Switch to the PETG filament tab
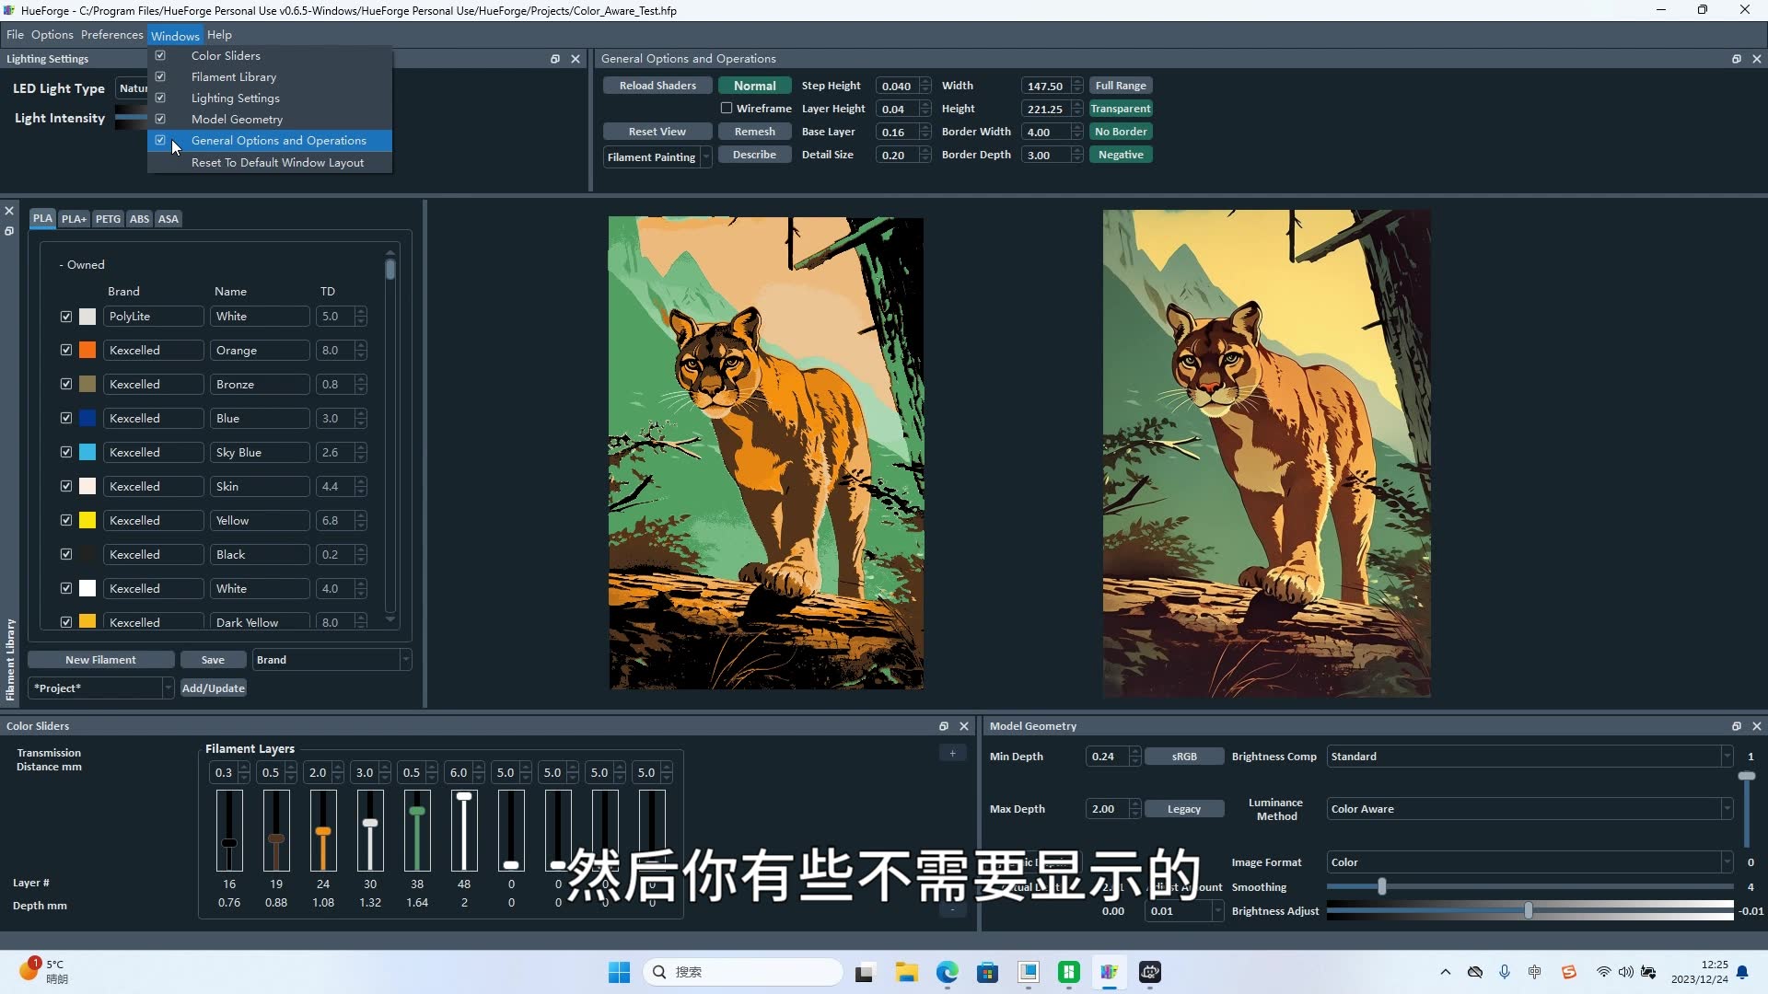The image size is (1768, 994). (x=108, y=218)
